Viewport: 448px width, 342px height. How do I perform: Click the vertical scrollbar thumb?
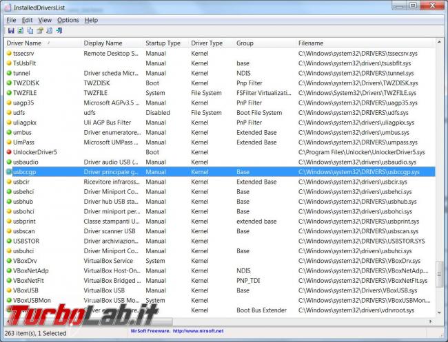(439, 274)
